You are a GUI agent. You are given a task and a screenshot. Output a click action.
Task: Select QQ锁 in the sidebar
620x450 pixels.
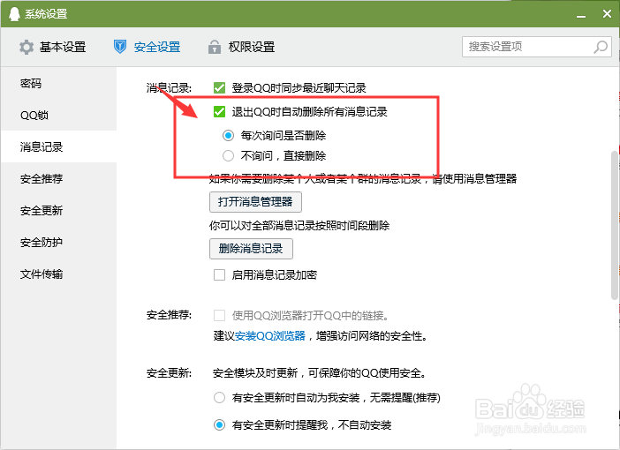(59, 115)
